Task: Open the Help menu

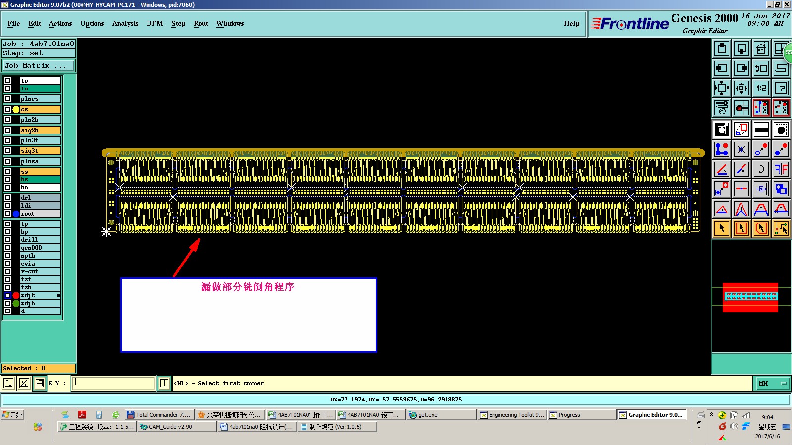Action: [x=572, y=23]
